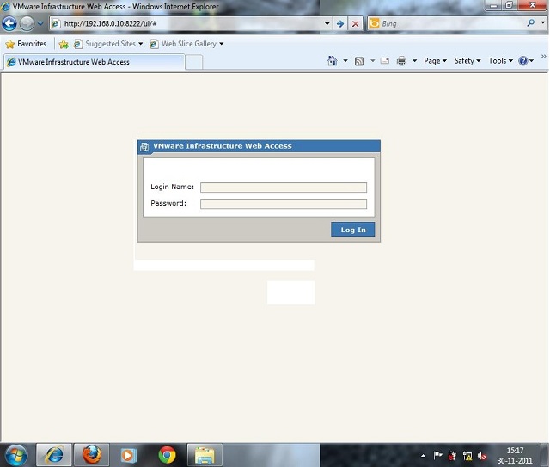
Task: Click the Add to Favorites bar star icon
Action: click(x=64, y=44)
